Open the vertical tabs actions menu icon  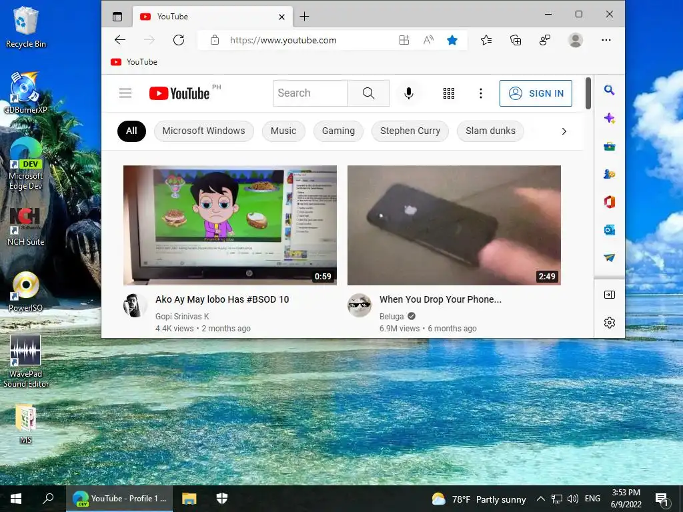[x=117, y=17]
